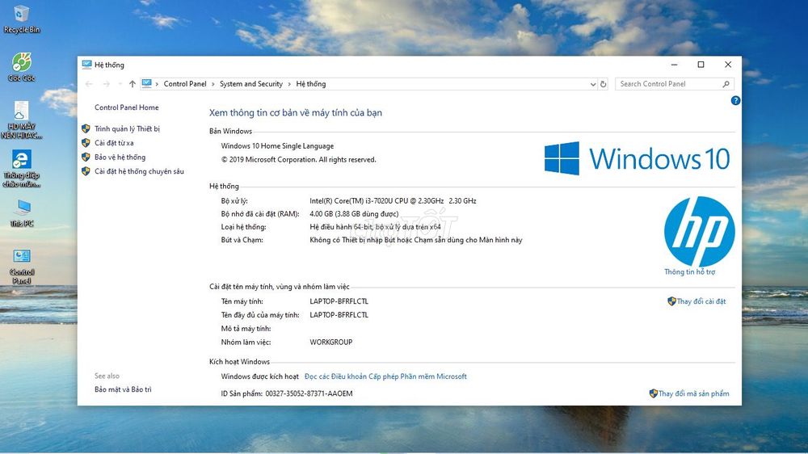Click the Hệ thống window title icon

tap(86, 65)
